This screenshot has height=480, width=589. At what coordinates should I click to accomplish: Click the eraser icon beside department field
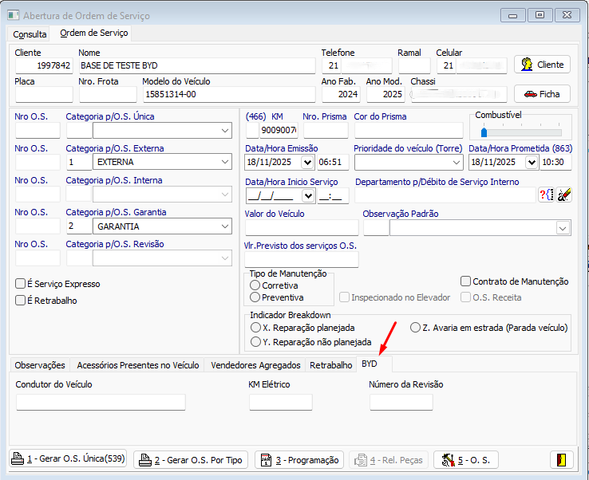(564, 195)
